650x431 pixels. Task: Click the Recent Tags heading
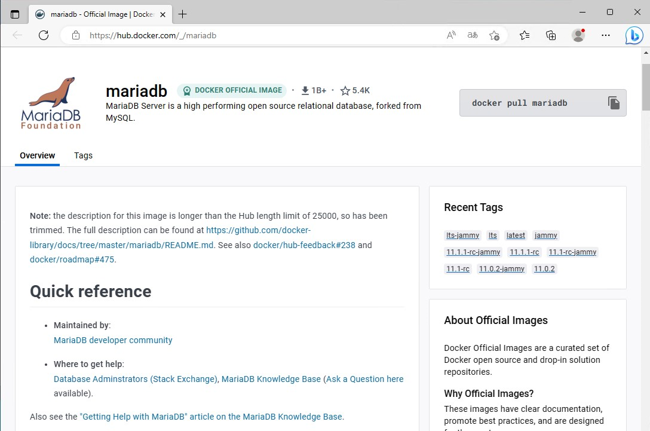(473, 207)
